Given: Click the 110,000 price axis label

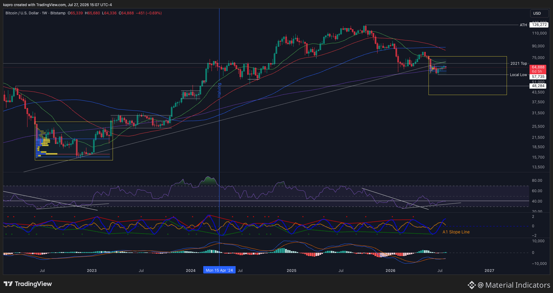Looking at the screenshot, I should [539, 33].
